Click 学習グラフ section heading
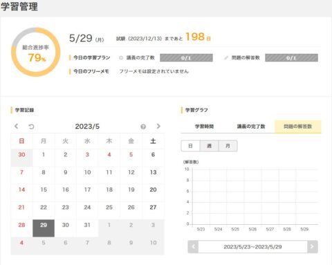Viewport: 332px width, 265px height. point(196,110)
